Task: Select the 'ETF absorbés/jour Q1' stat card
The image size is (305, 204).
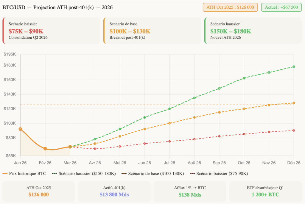Action: point(265,191)
